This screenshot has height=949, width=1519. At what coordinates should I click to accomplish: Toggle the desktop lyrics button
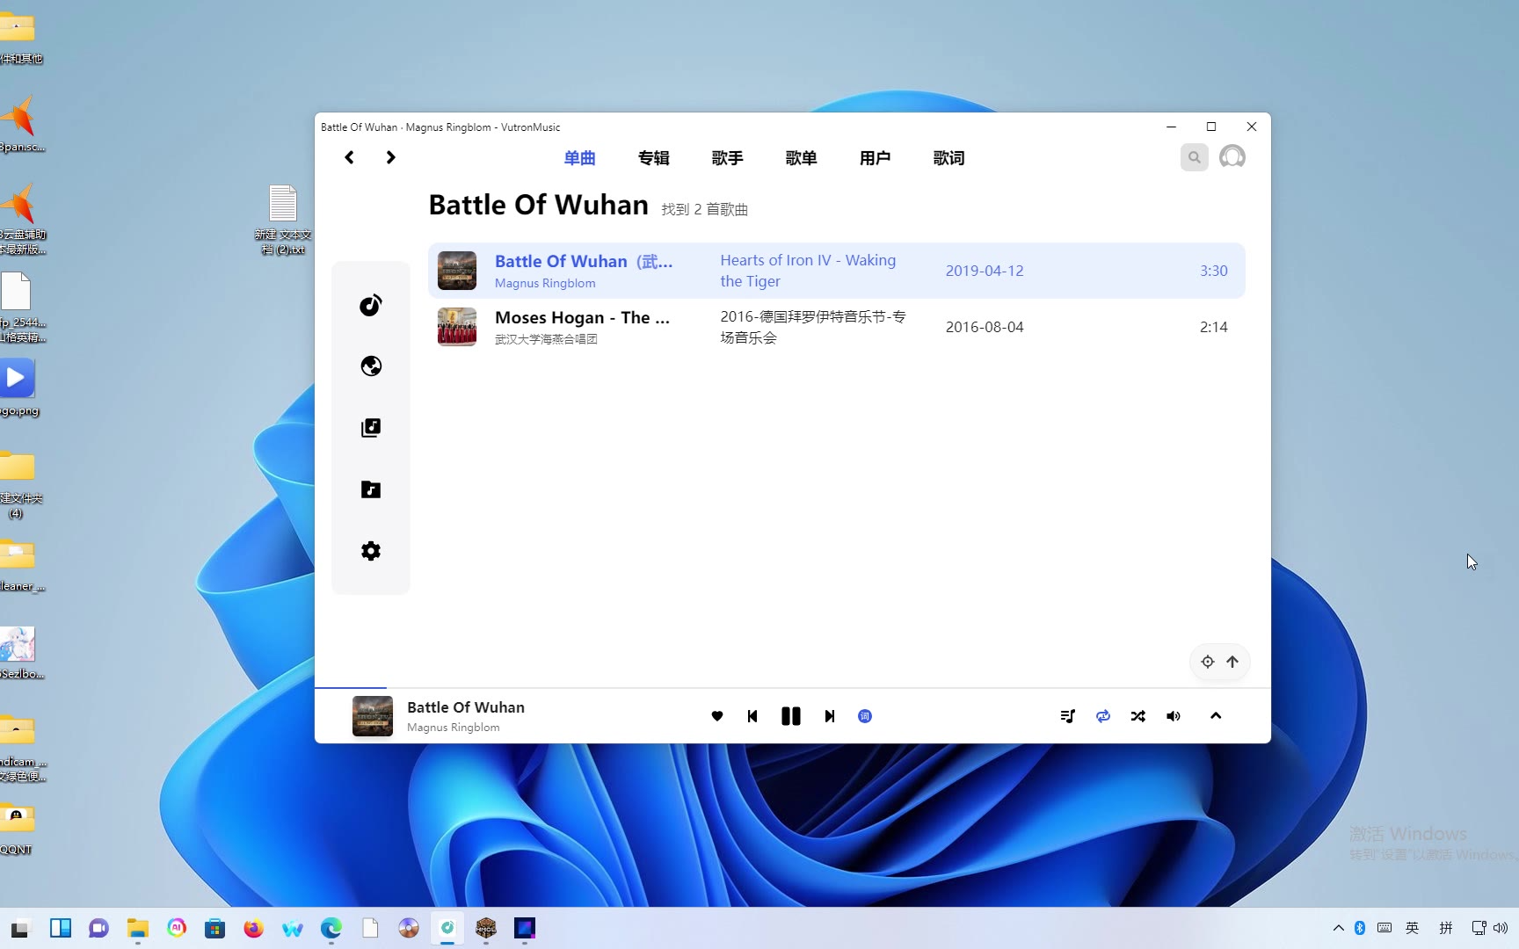coord(865,716)
